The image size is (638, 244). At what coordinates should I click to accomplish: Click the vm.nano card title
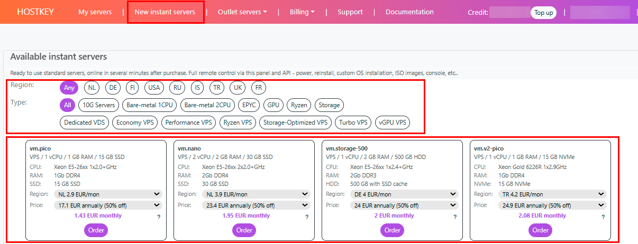coord(189,149)
